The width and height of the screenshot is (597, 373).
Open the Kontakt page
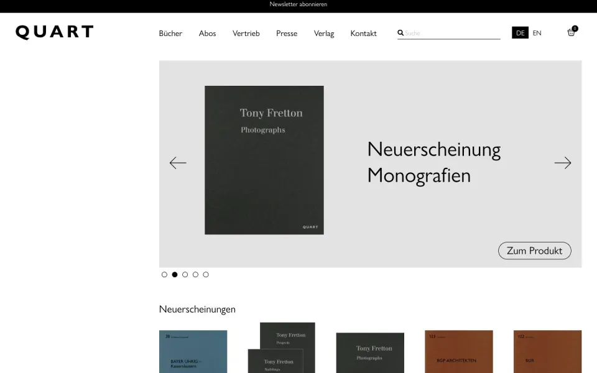[364, 34]
